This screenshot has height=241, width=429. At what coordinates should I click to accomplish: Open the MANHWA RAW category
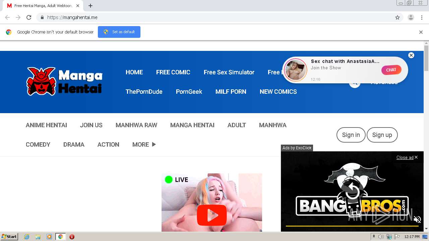pos(136,125)
